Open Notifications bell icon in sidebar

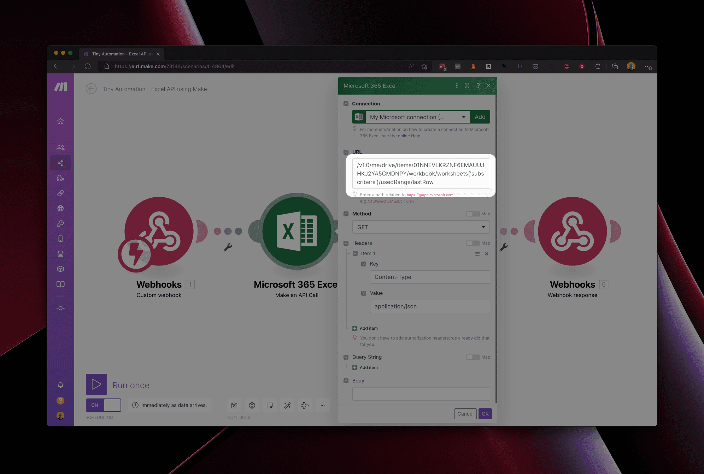tap(60, 385)
